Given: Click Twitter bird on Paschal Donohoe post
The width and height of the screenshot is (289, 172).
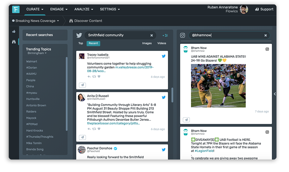Looking at the screenshot, I should (x=164, y=150).
